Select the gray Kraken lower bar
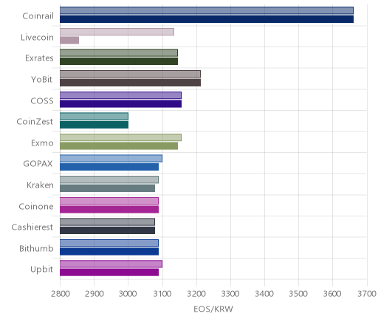The height and width of the screenshot is (322, 378). point(108,188)
